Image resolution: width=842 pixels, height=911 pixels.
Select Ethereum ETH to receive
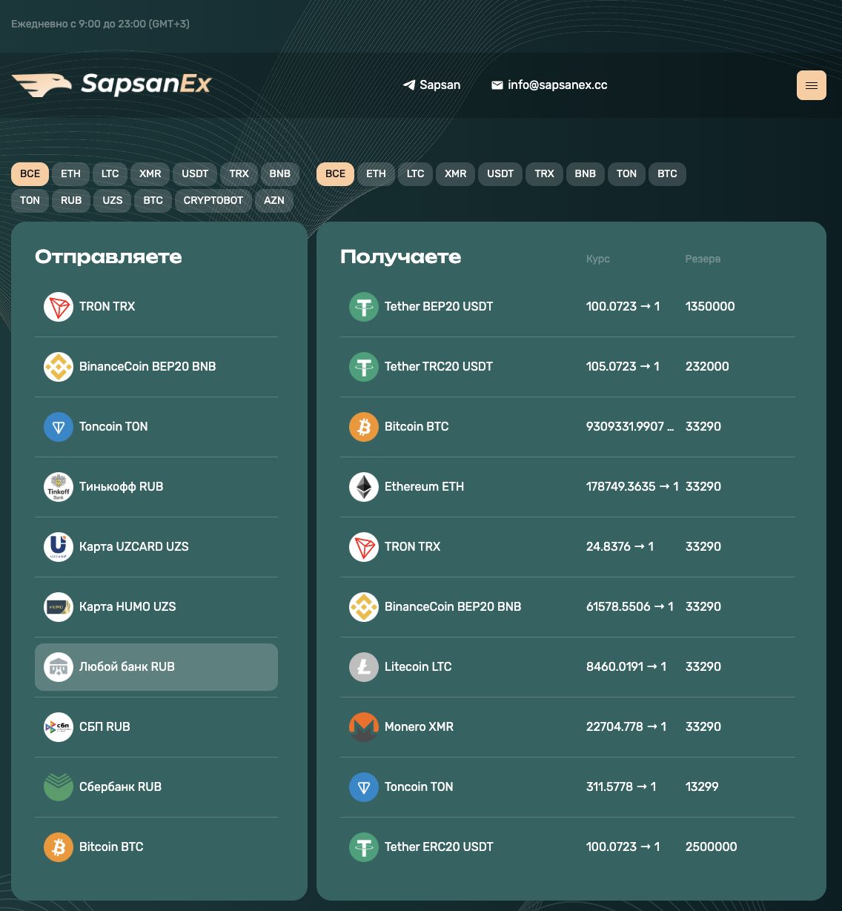pyautogui.click(x=568, y=487)
